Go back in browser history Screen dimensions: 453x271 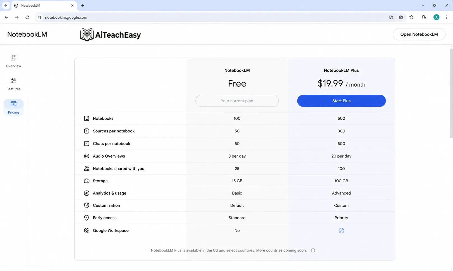(6, 17)
